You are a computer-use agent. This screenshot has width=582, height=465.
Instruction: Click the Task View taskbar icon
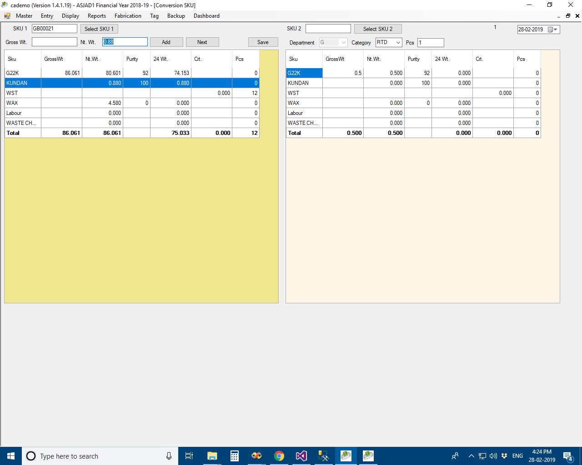[x=189, y=456]
